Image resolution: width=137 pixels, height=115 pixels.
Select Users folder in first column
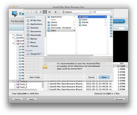point(61,31)
